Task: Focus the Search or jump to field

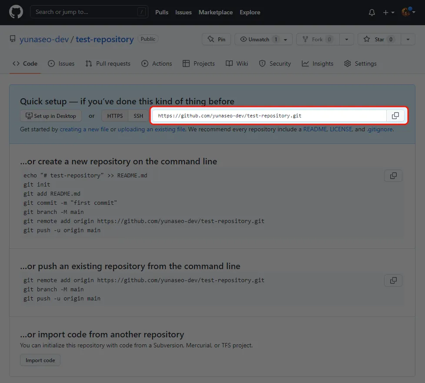Action: click(89, 12)
